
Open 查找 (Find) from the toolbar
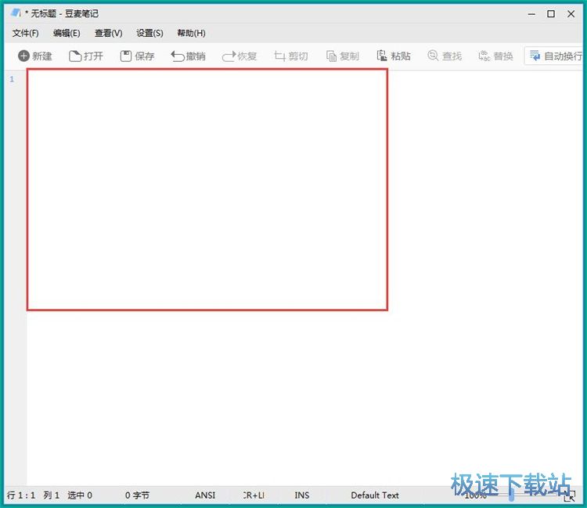(x=444, y=56)
